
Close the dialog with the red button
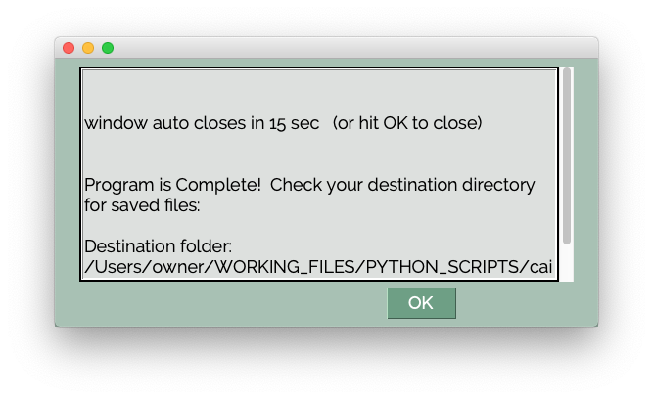pyautogui.click(x=69, y=48)
